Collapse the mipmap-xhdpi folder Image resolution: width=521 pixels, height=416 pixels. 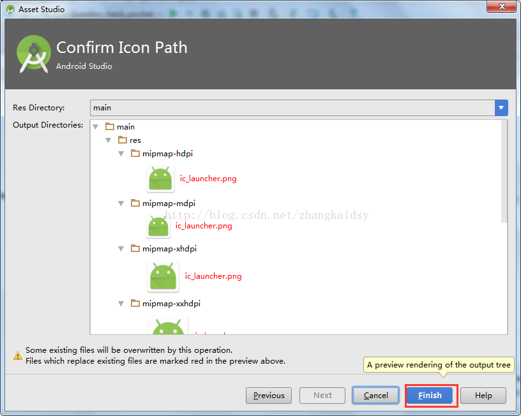point(121,249)
